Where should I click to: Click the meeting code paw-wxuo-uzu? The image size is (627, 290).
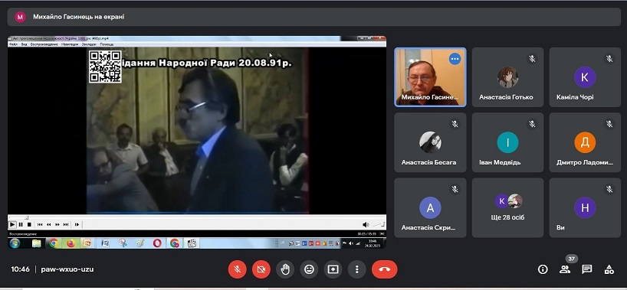click(67, 269)
